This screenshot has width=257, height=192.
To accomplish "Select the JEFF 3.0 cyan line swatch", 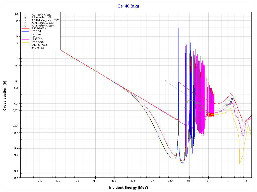I will pyautogui.click(x=26, y=34).
